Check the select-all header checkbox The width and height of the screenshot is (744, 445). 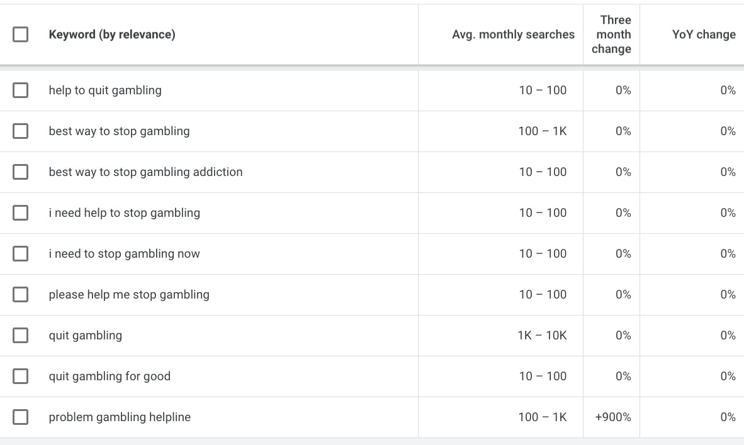pos(21,35)
